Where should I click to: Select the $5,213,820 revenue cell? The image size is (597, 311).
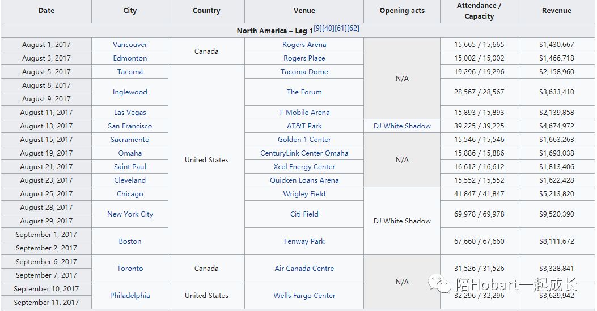pos(557,194)
